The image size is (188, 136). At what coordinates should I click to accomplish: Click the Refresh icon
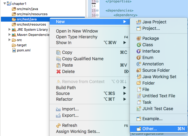58,125
